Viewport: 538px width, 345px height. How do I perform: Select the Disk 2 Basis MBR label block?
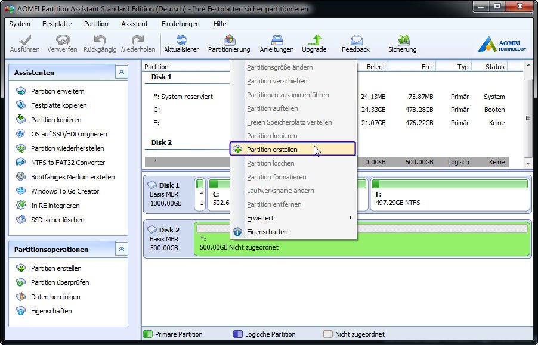168,239
